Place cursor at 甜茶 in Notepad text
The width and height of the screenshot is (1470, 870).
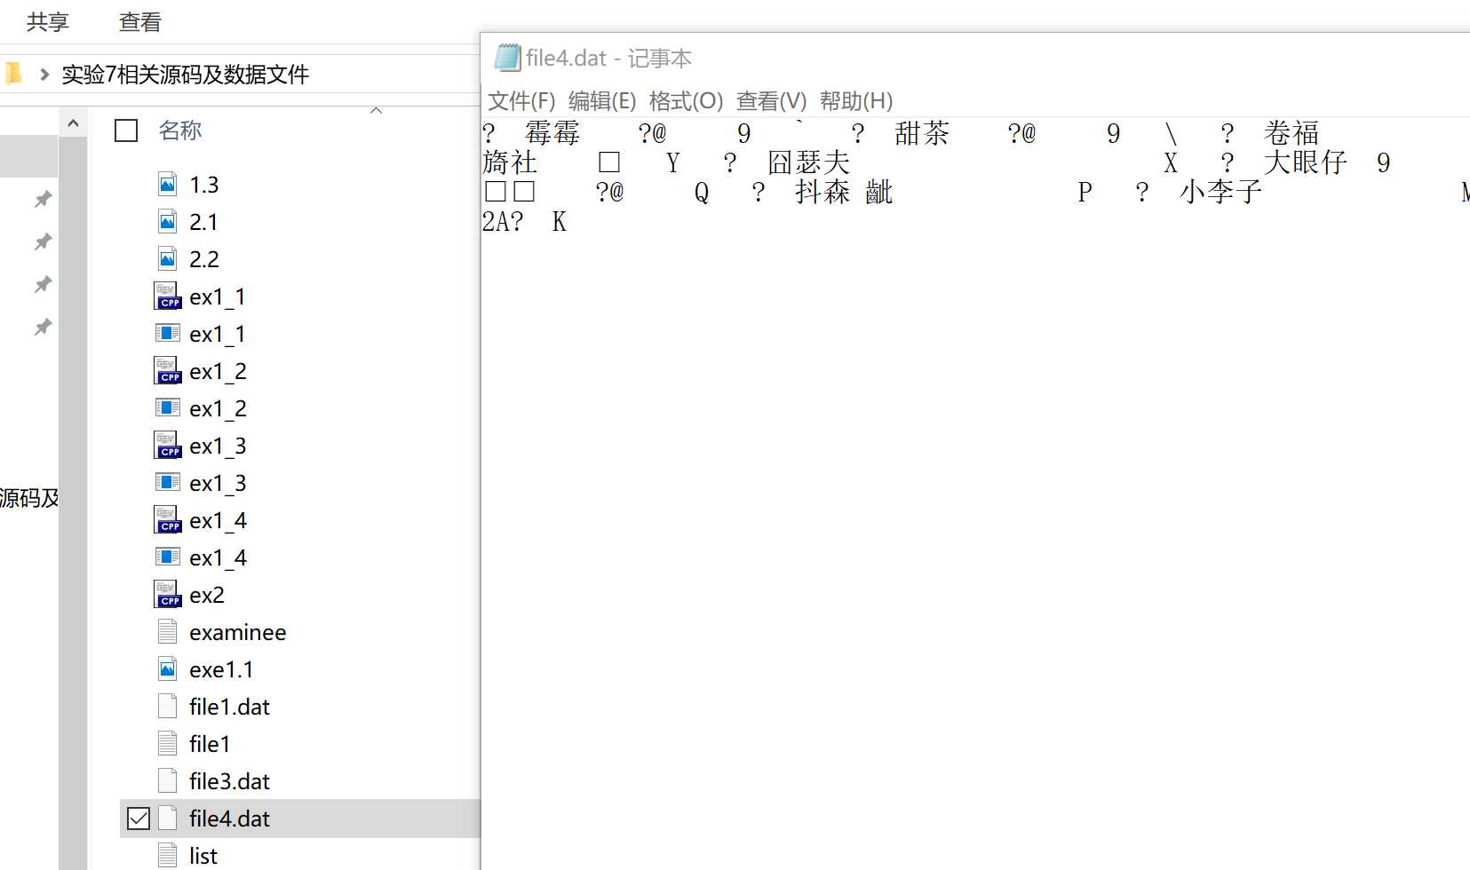coord(922,133)
